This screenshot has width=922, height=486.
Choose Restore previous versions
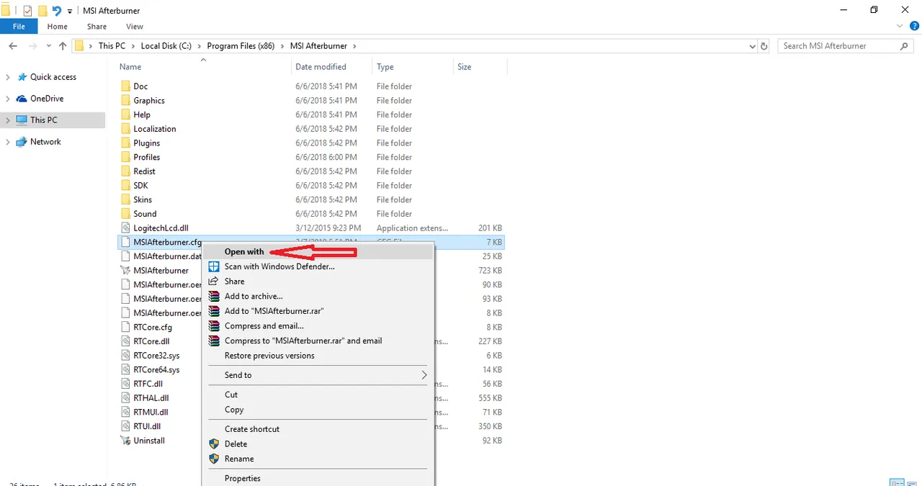pyautogui.click(x=318, y=356)
